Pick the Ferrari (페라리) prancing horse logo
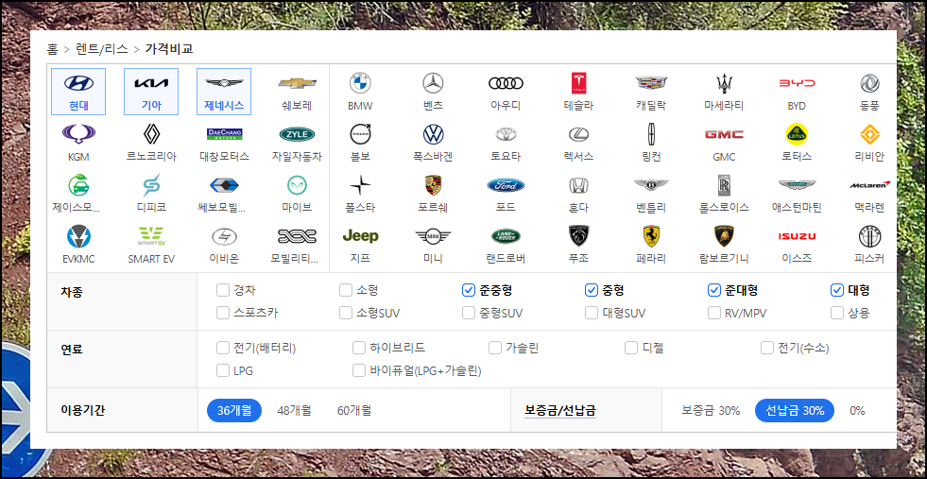Screen dimensions: 927x479 point(651,236)
